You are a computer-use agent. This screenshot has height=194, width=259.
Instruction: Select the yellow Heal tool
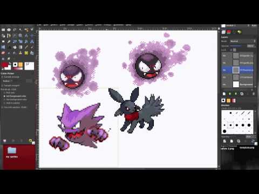26,53
